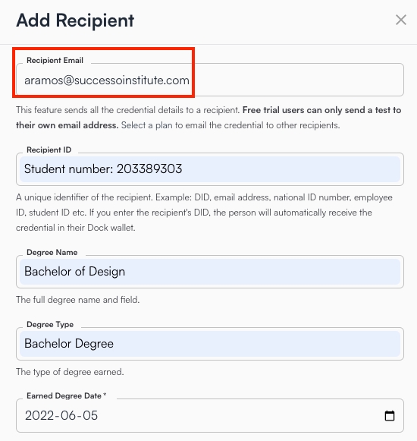Viewport: 417px width, 441px height.
Task: Focus the Recipient Email input field
Action: tap(210, 80)
